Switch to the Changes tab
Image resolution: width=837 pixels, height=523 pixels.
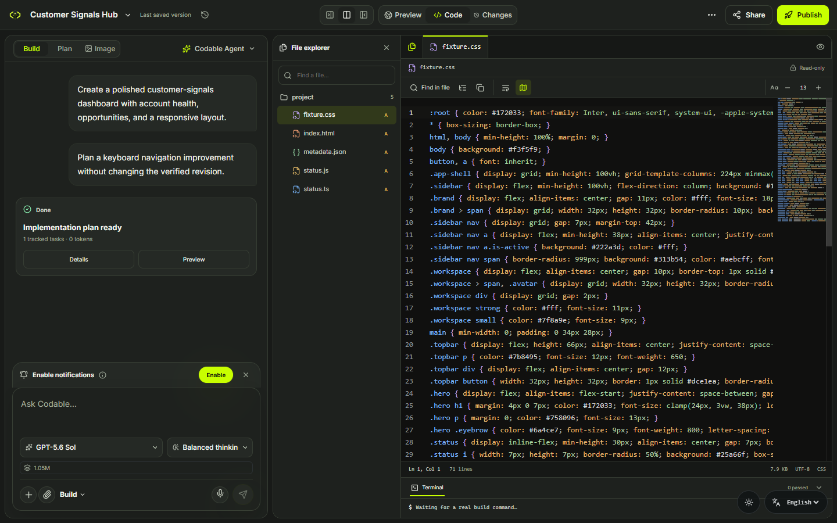pos(493,15)
